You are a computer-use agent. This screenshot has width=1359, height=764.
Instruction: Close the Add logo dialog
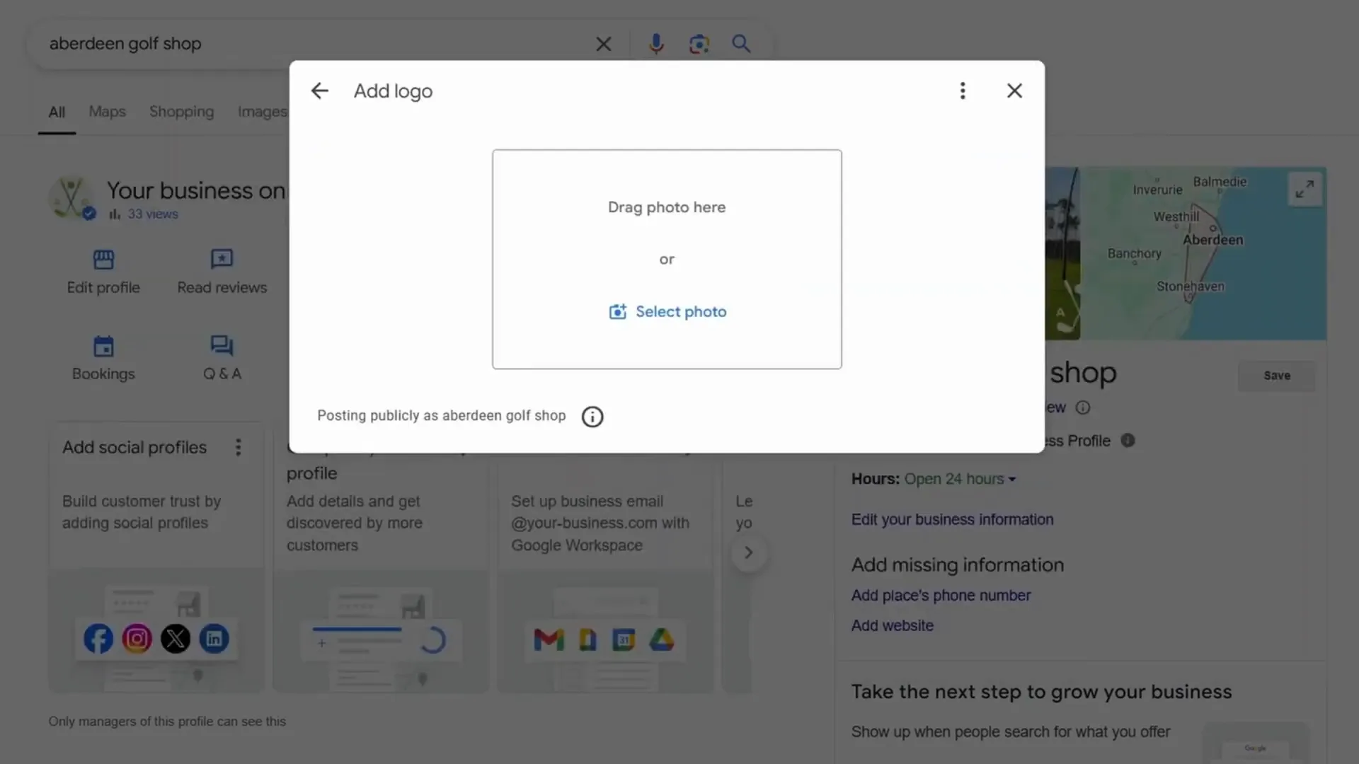[x=1014, y=91]
